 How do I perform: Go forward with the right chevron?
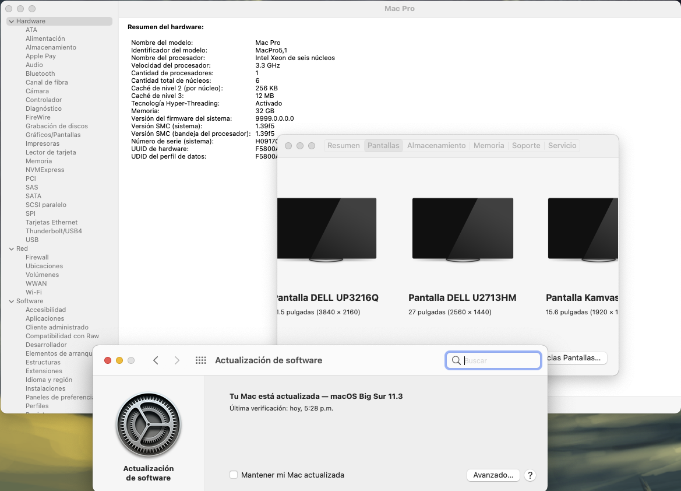177,360
